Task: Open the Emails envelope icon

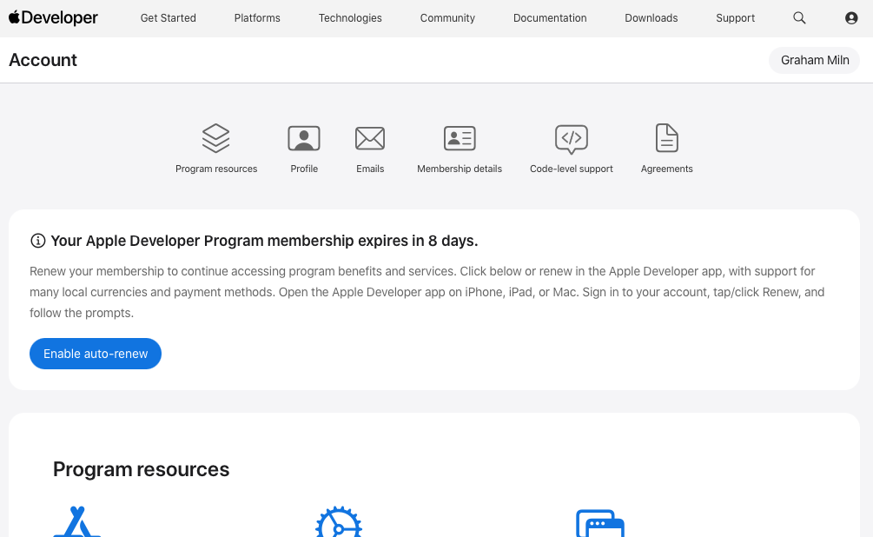Action: [370, 138]
